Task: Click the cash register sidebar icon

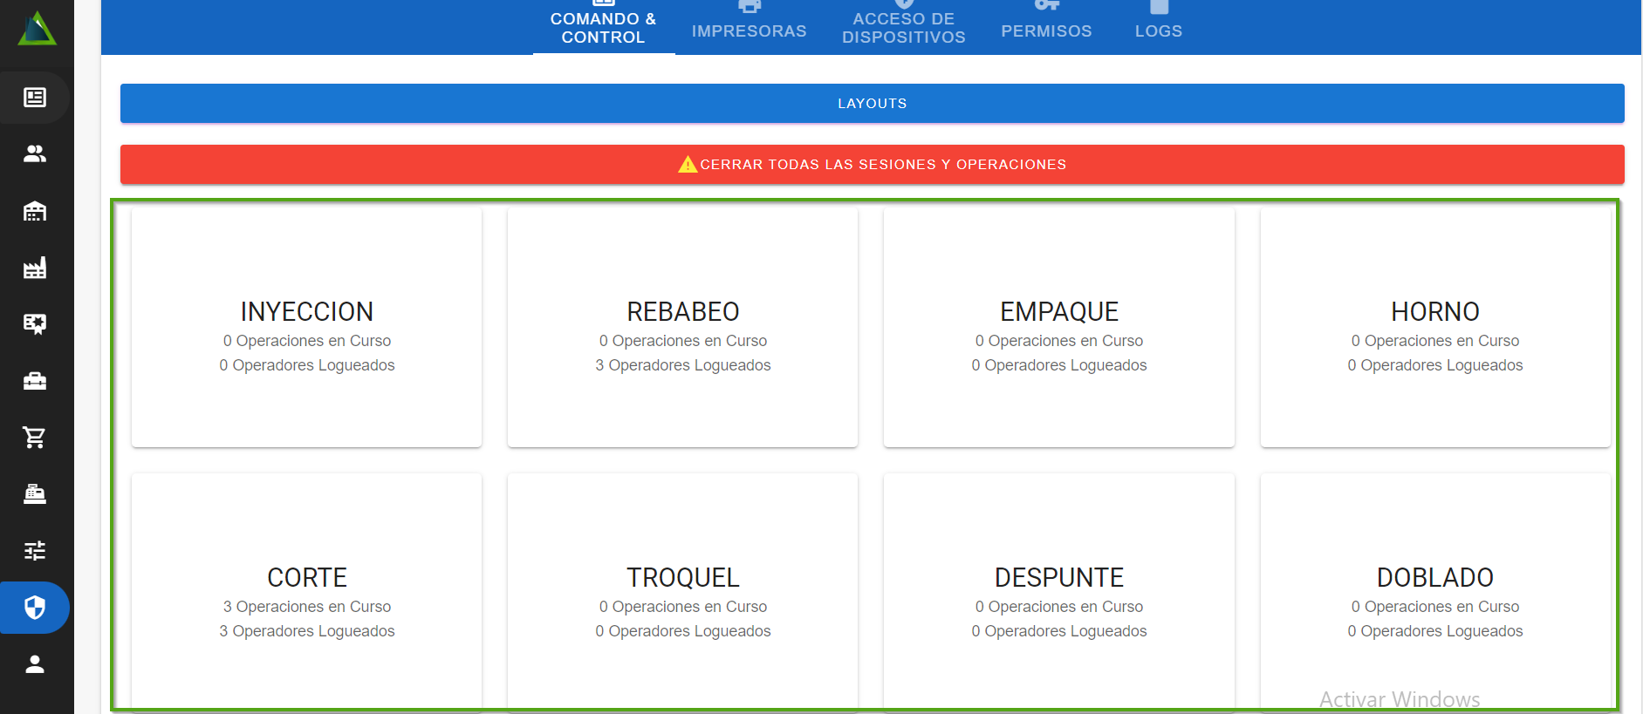Action: point(35,494)
